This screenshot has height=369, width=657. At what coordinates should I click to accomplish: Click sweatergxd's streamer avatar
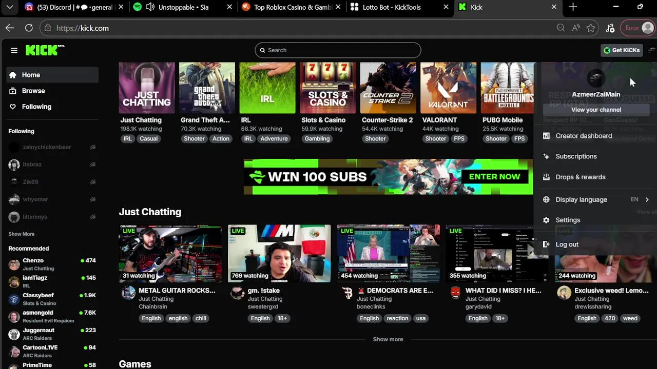pos(237,293)
